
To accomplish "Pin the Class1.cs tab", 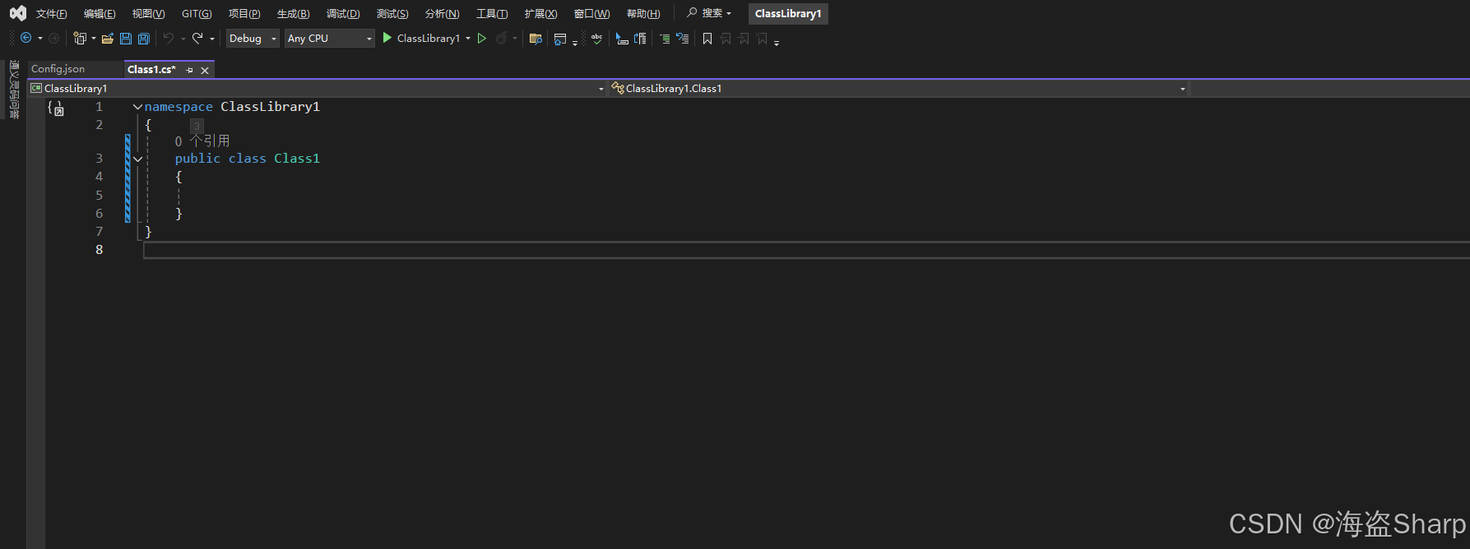I will tap(189, 71).
